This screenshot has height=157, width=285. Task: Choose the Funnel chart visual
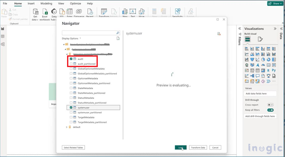pos(252,59)
